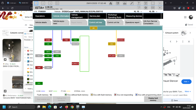Viewport: 196px width, 110px height.
Task: Go to next image in preview panel
Action: pyautogui.click(x=176, y=42)
